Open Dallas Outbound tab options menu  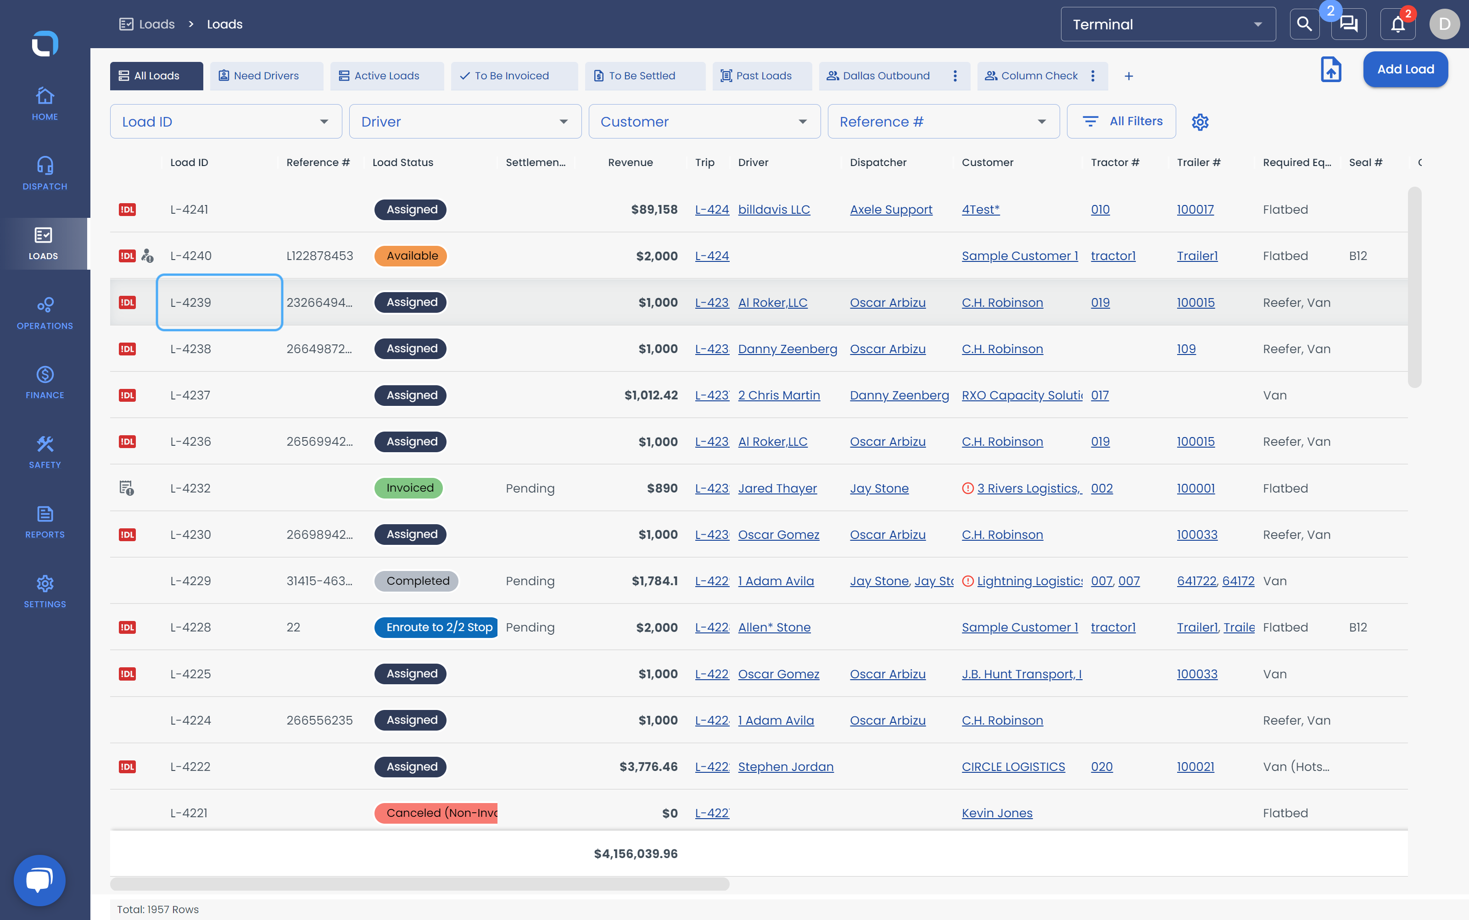(955, 76)
